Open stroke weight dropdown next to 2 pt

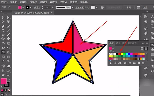tap(53, 7)
